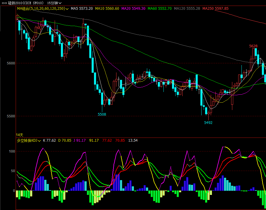Click the MA5 5573.20 label
The height and width of the screenshot is (210, 266).
click(82, 9)
